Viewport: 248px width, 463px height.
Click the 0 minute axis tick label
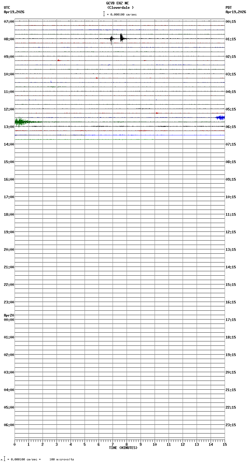coord(15,445)
